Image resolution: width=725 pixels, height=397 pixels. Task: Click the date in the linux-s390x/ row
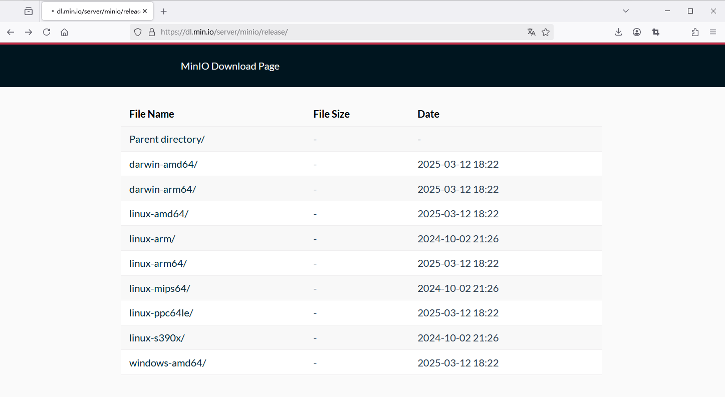458,338
